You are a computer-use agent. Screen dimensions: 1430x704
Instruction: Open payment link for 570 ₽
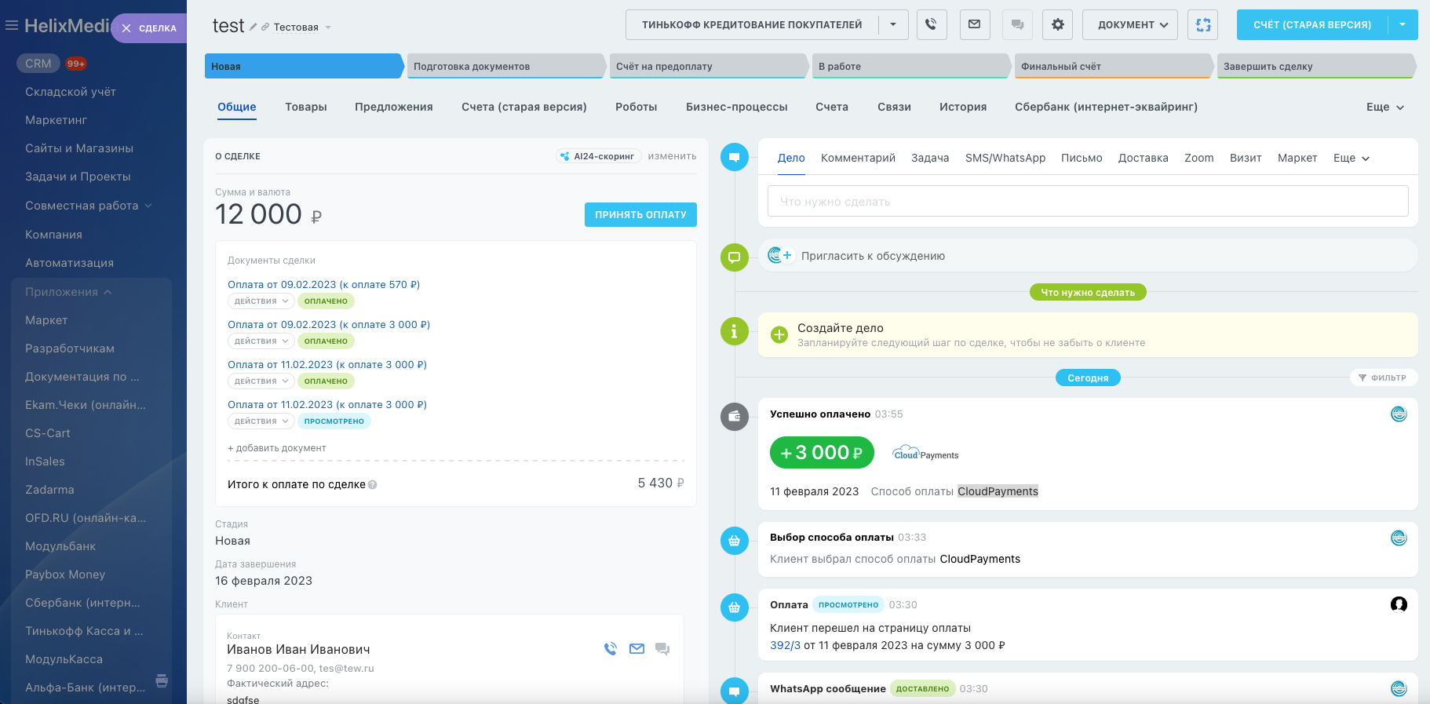click(323, 284)
